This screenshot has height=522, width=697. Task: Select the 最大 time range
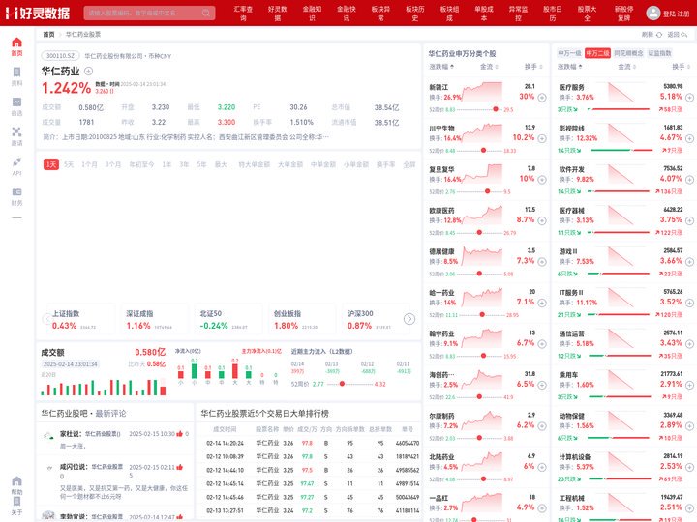coord(221,164)
